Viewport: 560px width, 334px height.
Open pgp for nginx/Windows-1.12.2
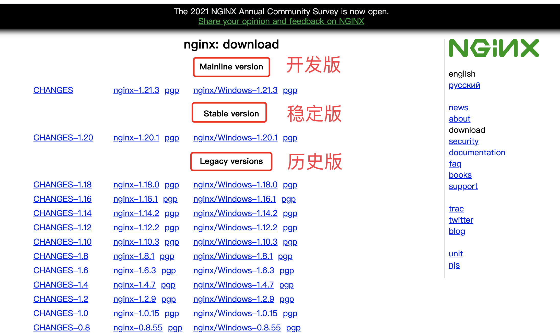click(290, 228)
